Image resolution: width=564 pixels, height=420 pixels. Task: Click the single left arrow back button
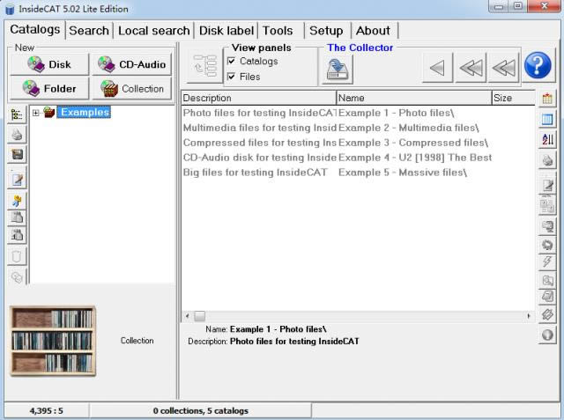point(437,68)
